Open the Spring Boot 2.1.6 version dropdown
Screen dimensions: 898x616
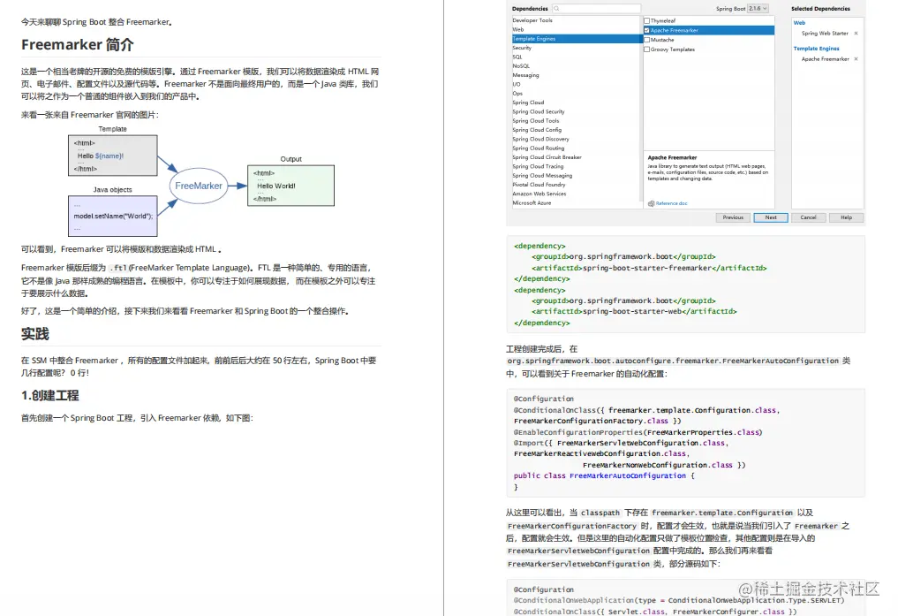(758, 8)
